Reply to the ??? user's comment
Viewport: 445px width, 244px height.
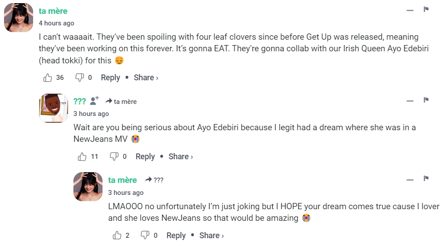pos(145,157)
